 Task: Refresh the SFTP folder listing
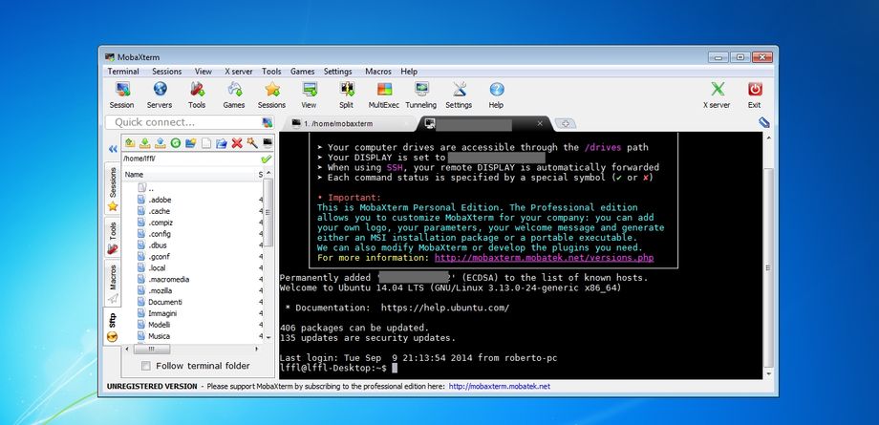176,143
